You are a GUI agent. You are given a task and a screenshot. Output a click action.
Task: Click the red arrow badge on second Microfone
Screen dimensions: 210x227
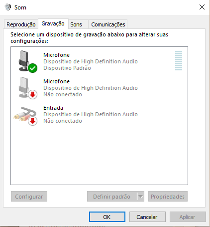[x=33, y=94]
